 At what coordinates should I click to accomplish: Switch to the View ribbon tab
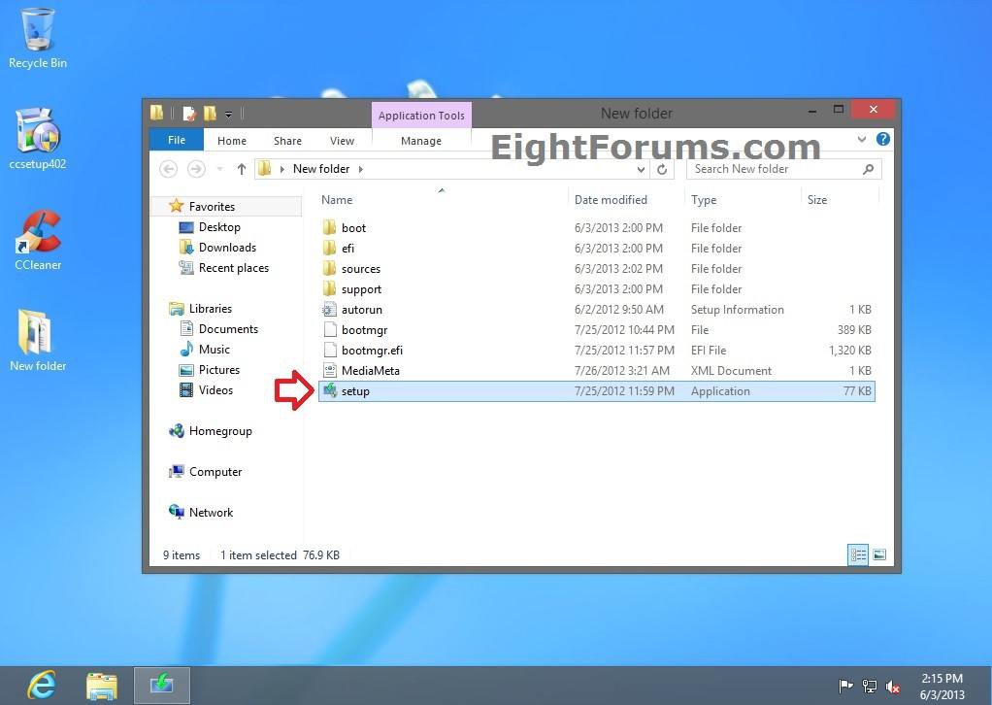click(342, 141)
